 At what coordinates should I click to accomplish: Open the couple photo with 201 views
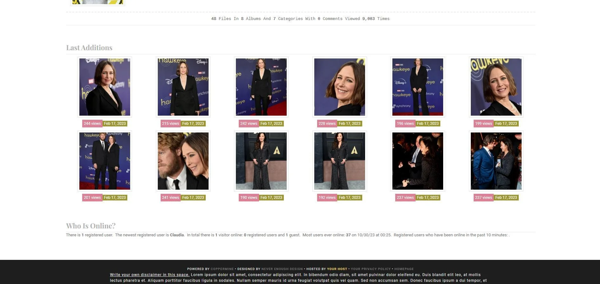105,161
